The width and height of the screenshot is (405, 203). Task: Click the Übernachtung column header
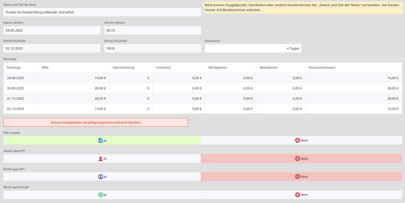tap(131, 68)
